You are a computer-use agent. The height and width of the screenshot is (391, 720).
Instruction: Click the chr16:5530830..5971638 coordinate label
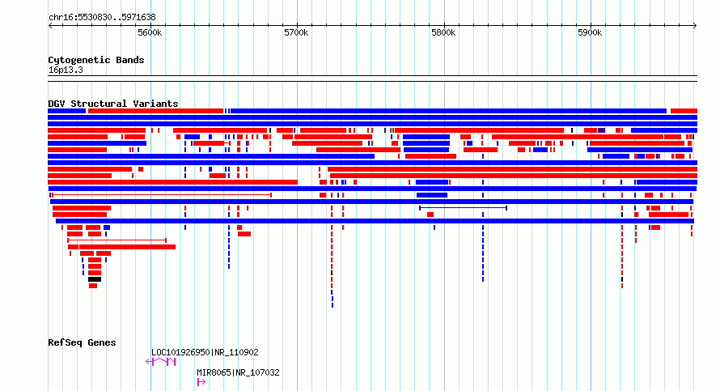click(102, 18)
